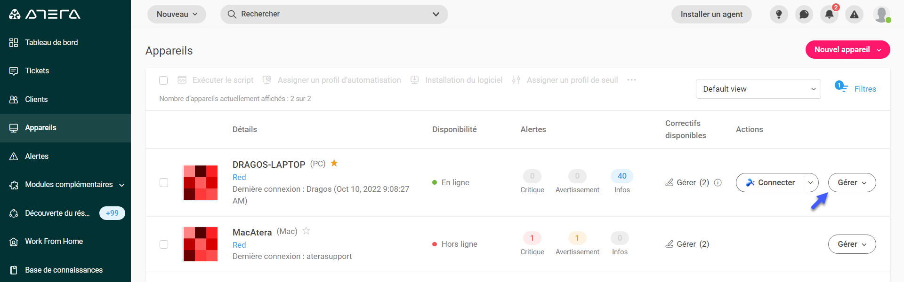Image resolution: width=904 pixels, height=282 pixels.
Task: Favorite MacAtera with empty star
Action: tap(306, 231)
